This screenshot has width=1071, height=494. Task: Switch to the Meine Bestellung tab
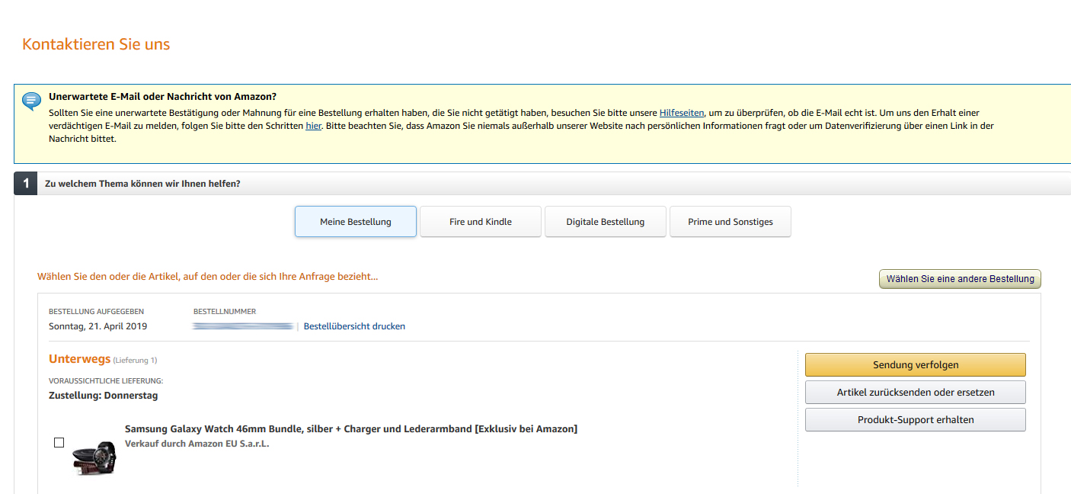(x=355, y=221)
